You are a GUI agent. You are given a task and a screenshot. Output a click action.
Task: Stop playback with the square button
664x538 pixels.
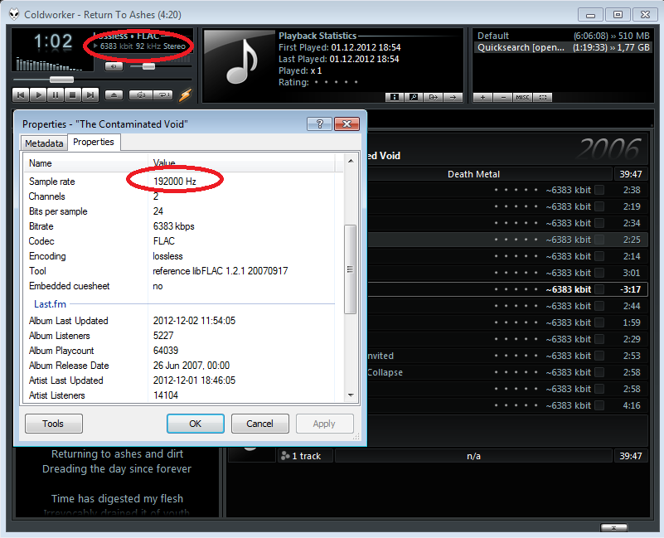pos(73,95)
